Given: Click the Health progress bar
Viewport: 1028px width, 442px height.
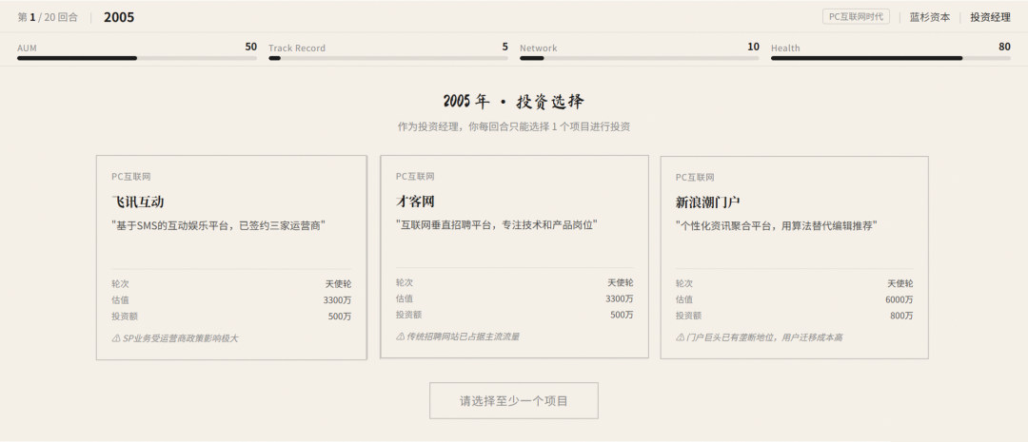Looking at the screenshot, I should (891, 58).
